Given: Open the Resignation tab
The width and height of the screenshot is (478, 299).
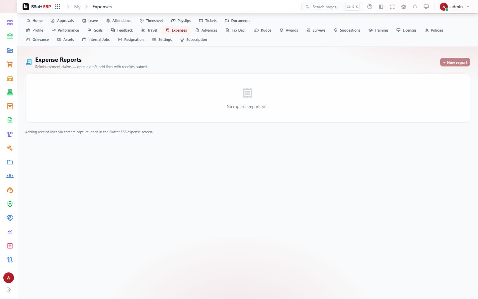Looking at the screenshot, I should (x=131, y=40).
